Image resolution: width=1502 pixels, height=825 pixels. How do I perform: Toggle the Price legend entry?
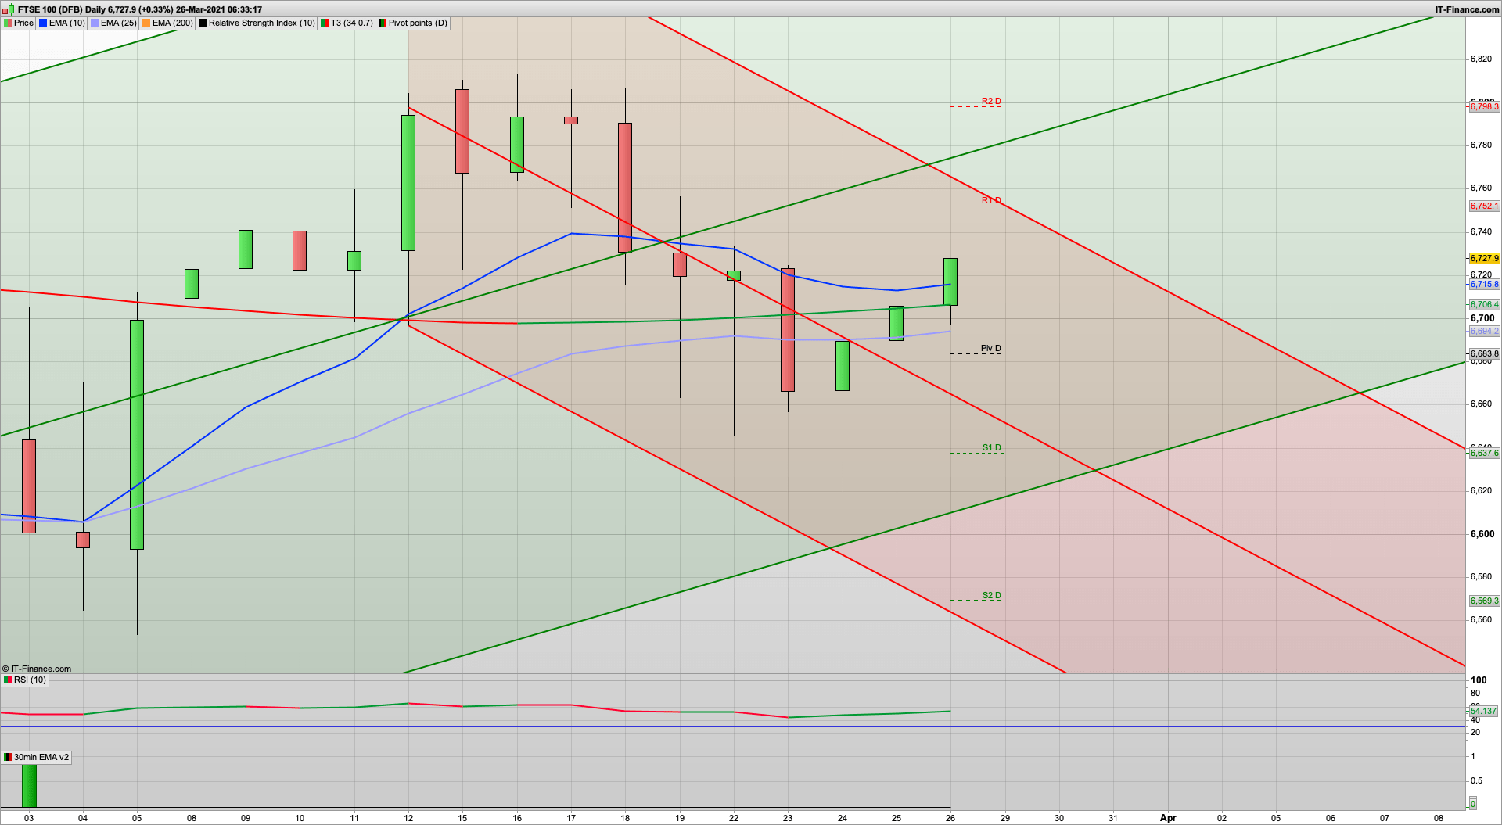point(23,23)
